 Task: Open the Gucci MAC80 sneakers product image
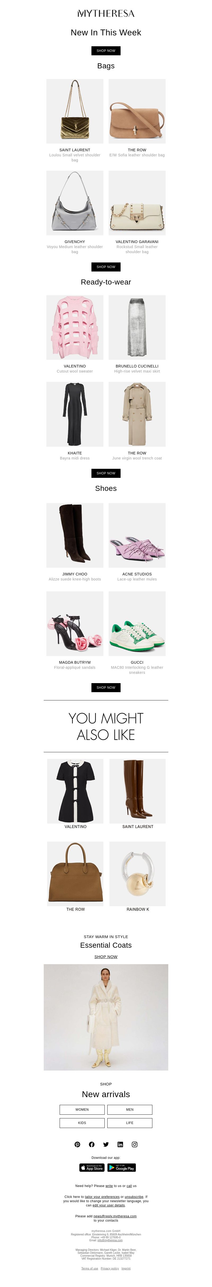[137, 624]
